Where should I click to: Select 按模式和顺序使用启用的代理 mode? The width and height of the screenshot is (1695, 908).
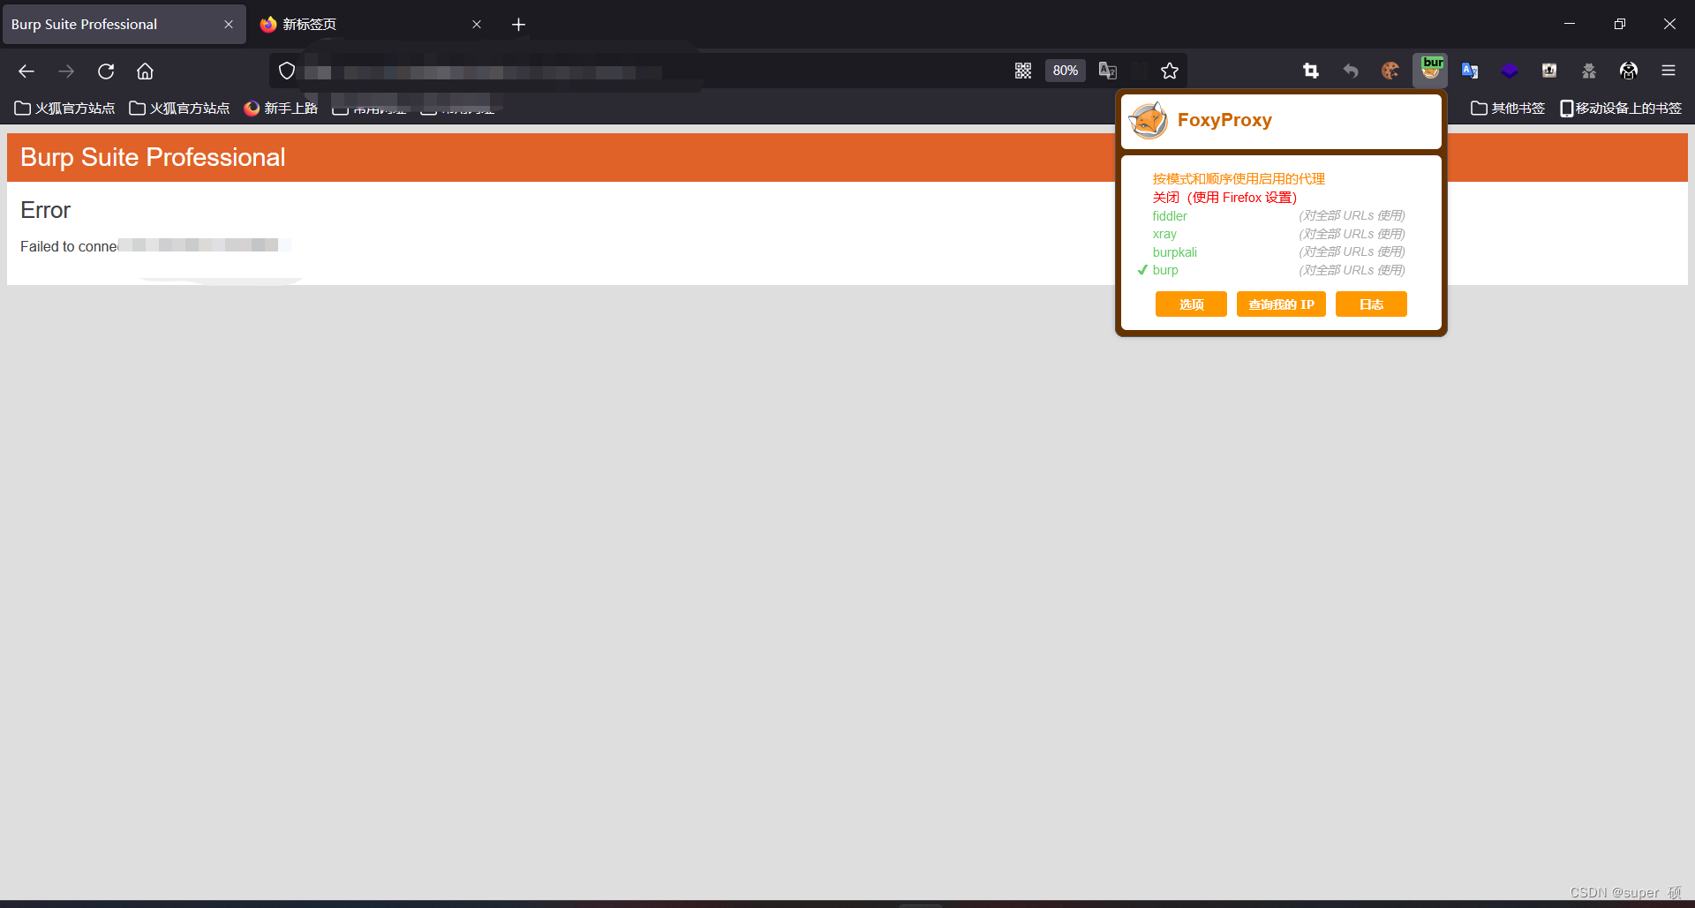pos(1239,179)
